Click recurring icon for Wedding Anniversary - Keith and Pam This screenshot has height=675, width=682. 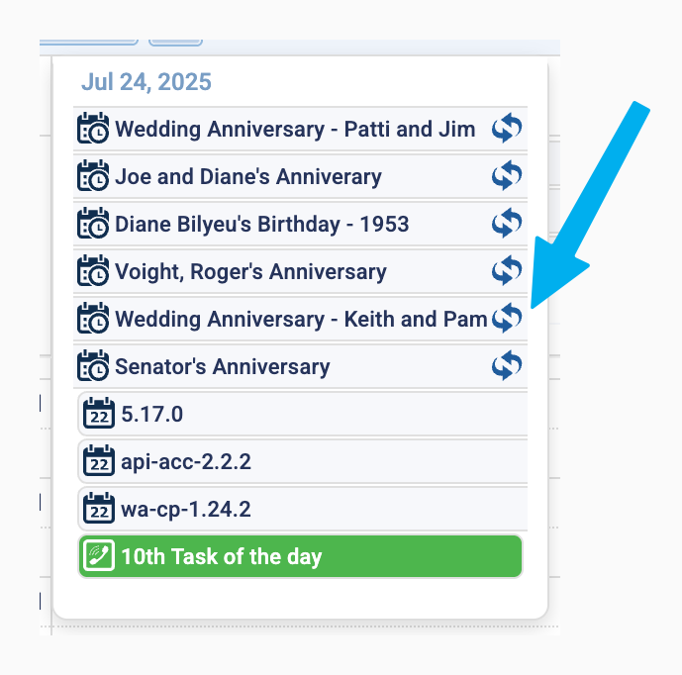pyautogui.click(x=507, y=319)
